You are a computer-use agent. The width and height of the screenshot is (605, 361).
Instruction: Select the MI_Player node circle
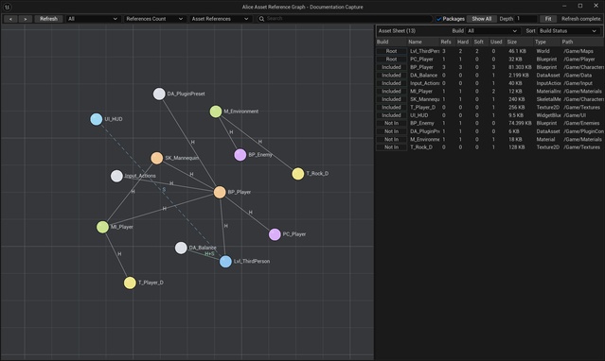pos(102,227)
